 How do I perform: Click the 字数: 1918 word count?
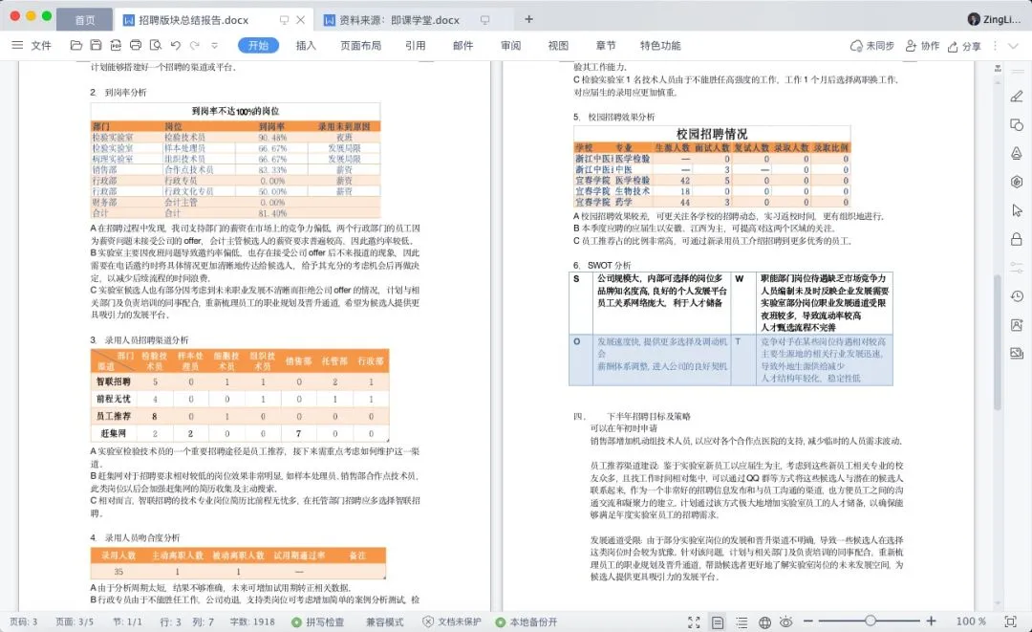pos(252,621)
